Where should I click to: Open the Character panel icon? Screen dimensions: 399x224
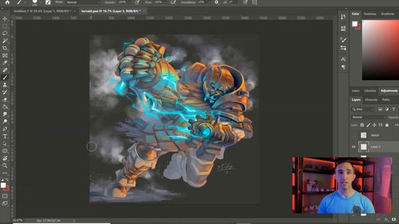pos(344,59)
